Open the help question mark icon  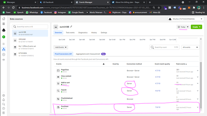click(x=4, y=109)
